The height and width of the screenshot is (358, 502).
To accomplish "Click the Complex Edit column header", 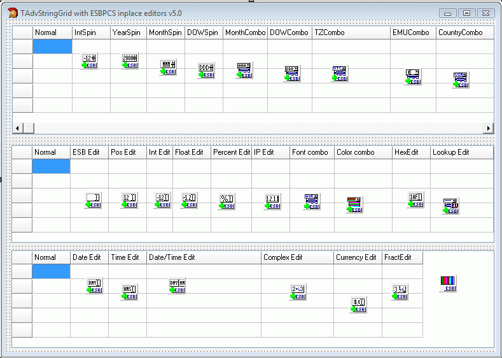I will click(x=297, y=258).
